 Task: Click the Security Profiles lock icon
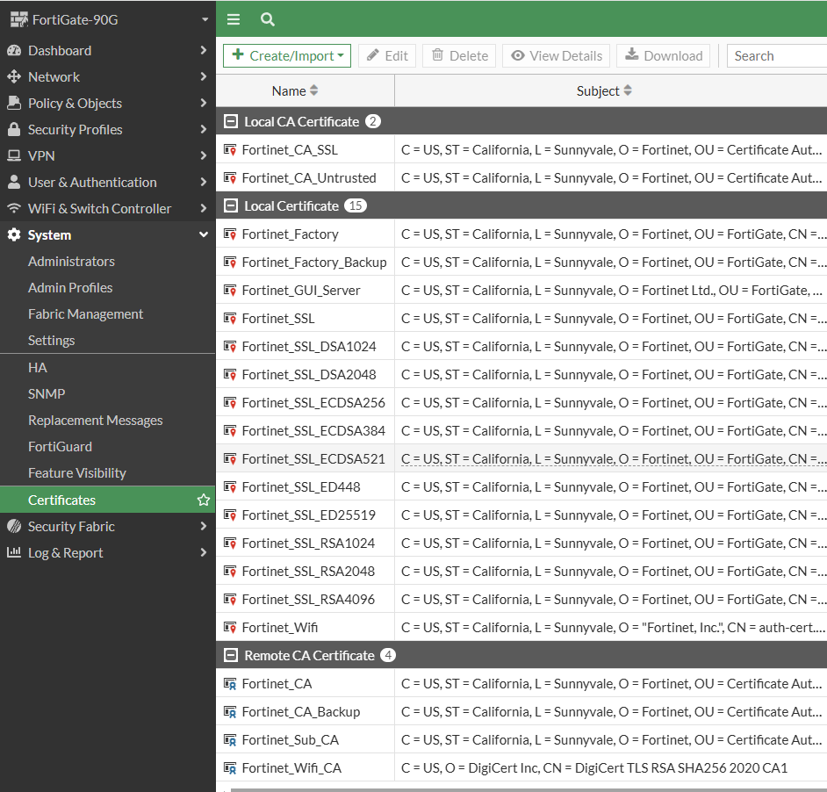point(14,129)
